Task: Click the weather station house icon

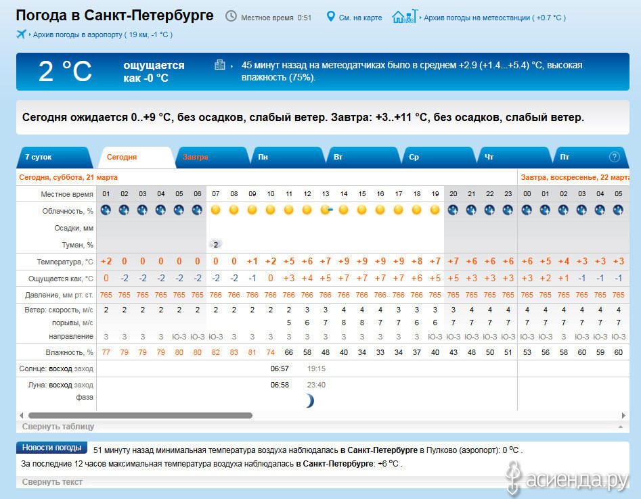Action: pyautogui.click(x=404, y=16)
